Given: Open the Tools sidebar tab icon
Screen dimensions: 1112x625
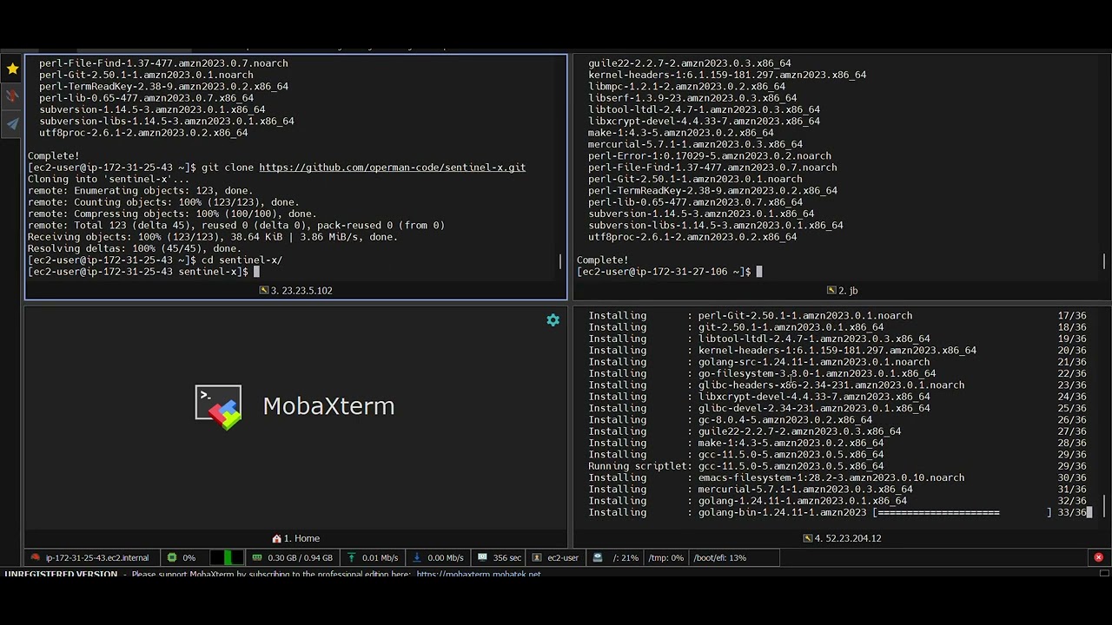Looking at the screenshot, I should click(x=12, y=96).
